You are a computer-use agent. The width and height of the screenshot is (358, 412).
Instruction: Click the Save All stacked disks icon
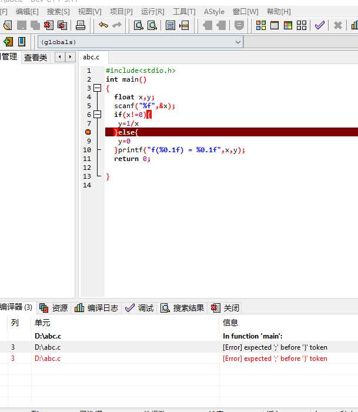(35, 25)
